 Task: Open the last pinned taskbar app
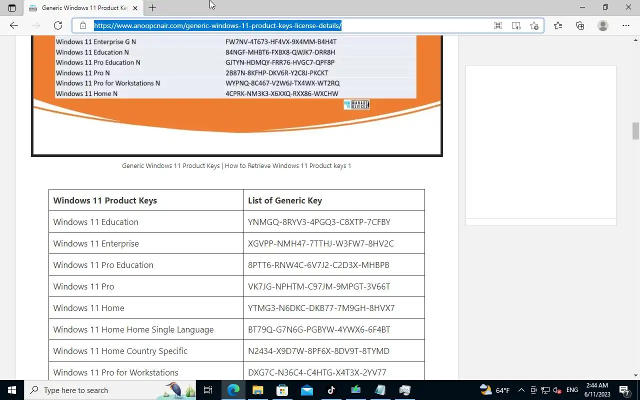click(404, 390)
